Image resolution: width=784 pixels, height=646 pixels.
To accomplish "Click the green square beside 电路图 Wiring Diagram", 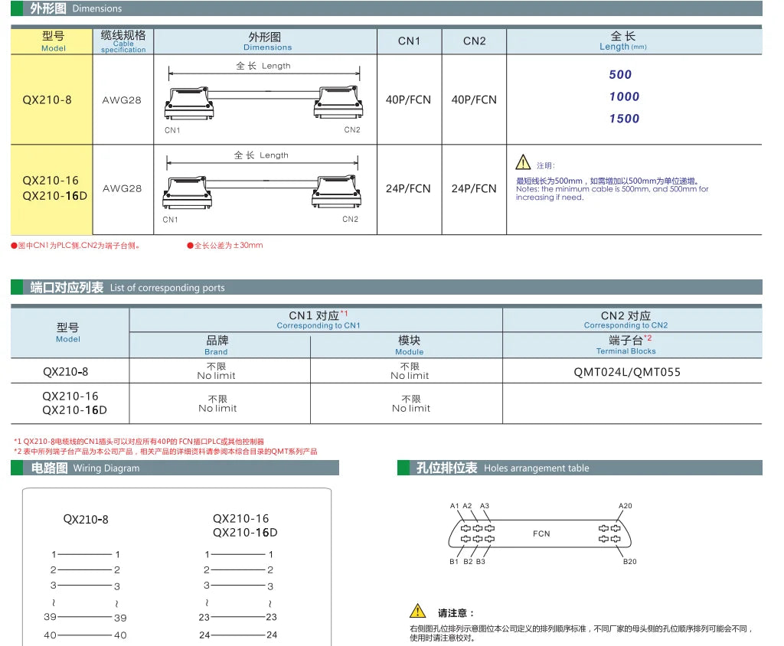I will [x=17, y=468].
